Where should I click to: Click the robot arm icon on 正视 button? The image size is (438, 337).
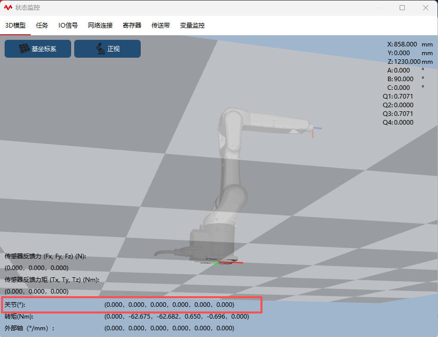click(x=100, y=49)
